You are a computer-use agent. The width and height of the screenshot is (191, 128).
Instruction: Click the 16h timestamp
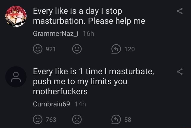click(88, 34)
